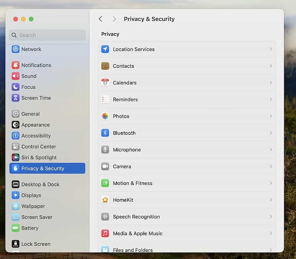The width and height of the screenshot is (296, 259).
Task: Click the Media & Apple Music icon
Action: pos(105,233)
